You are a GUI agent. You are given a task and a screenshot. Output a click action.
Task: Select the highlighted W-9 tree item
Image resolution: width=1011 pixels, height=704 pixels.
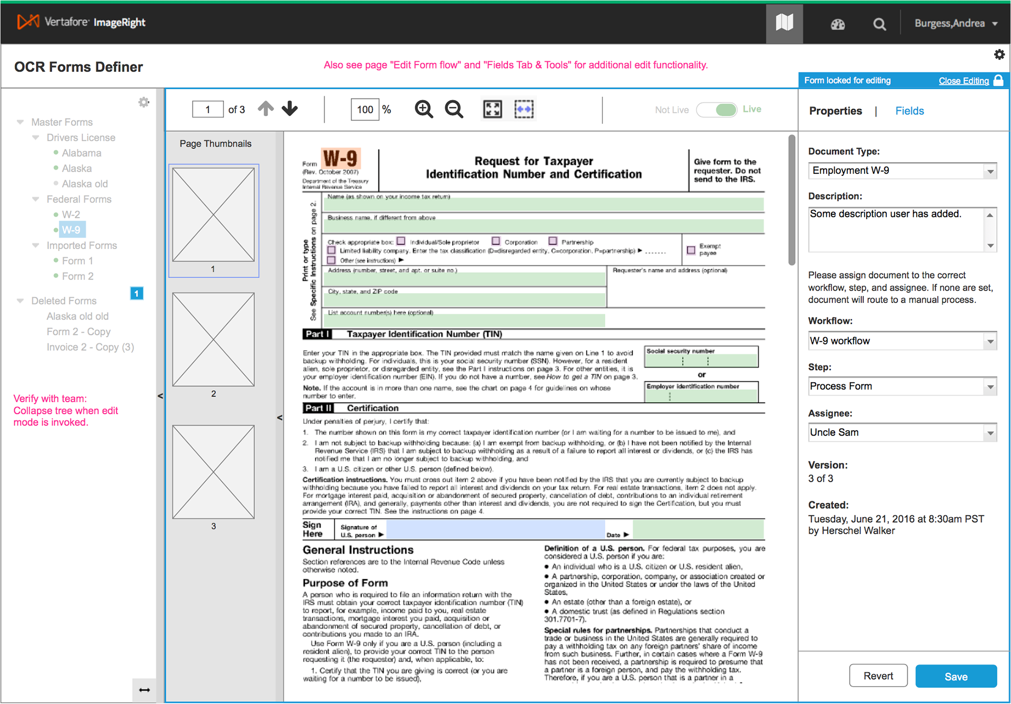pyautogui.click(x=71, y=230)
